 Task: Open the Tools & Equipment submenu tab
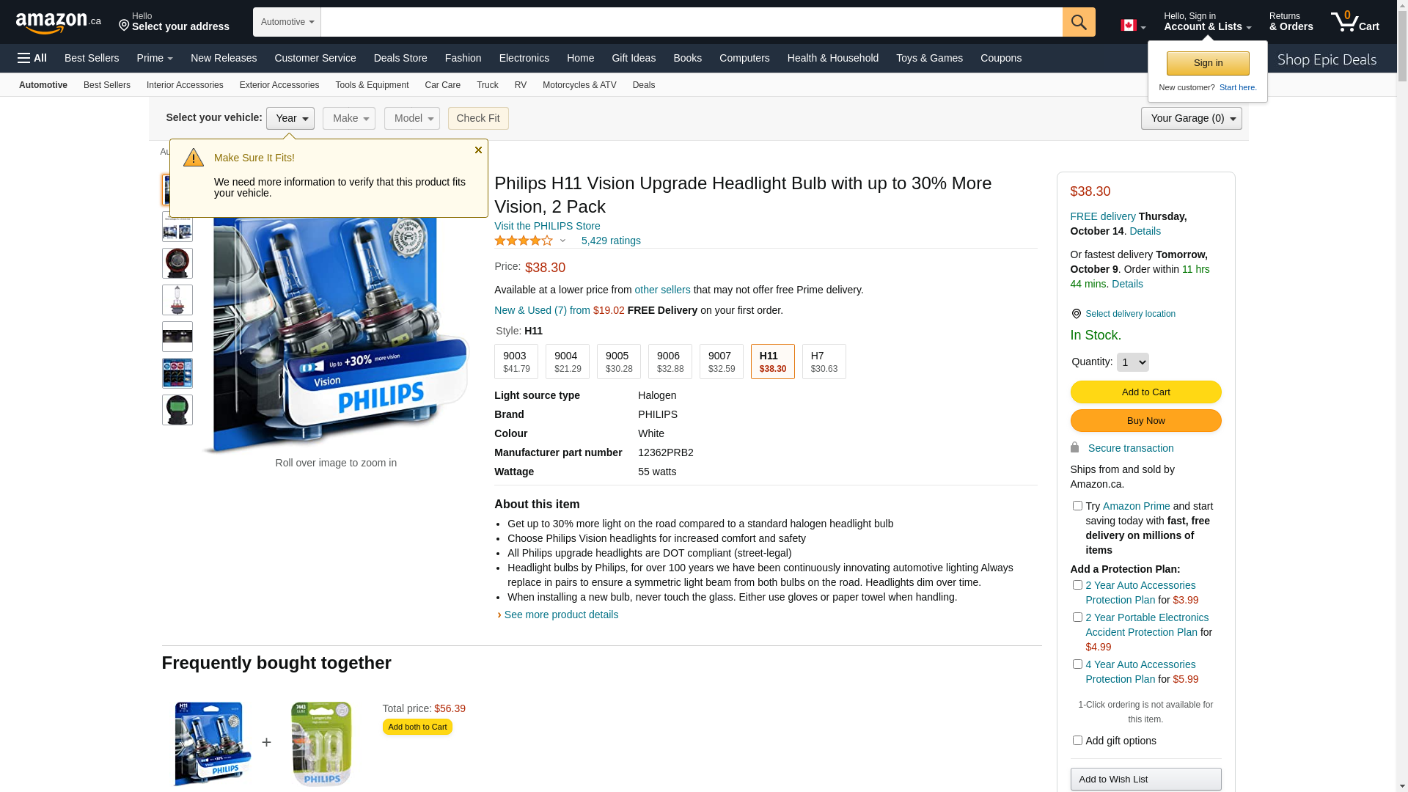tap(372, 85)
